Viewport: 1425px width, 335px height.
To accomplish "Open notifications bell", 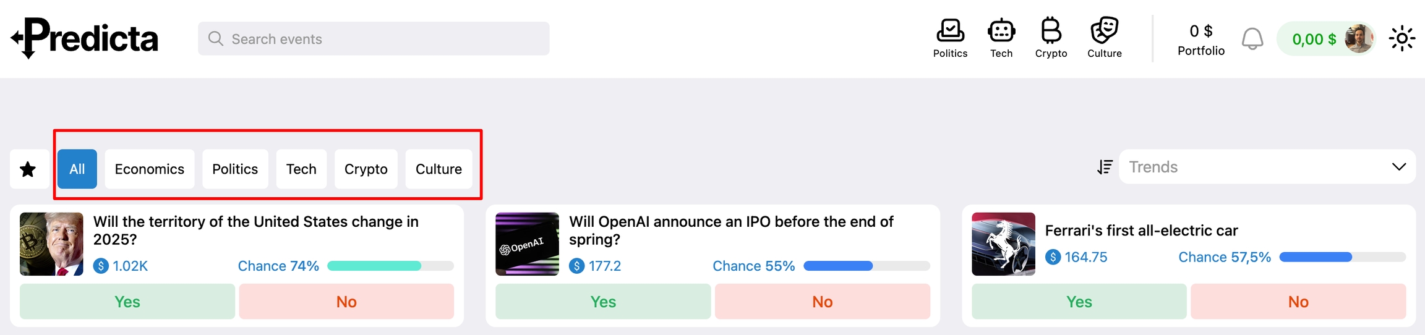I will pyautogui.click(x=1252, y=39).
